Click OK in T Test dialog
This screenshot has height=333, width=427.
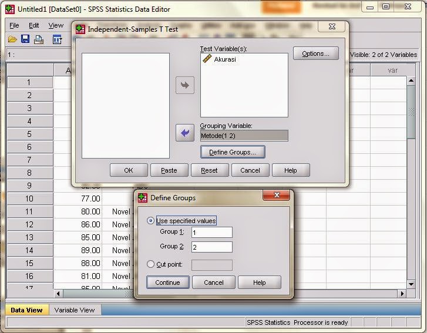[129, 170]
